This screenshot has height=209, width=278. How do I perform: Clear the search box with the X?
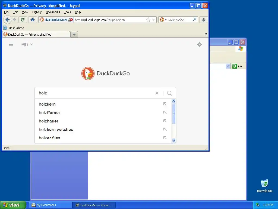tap(157, 93)
